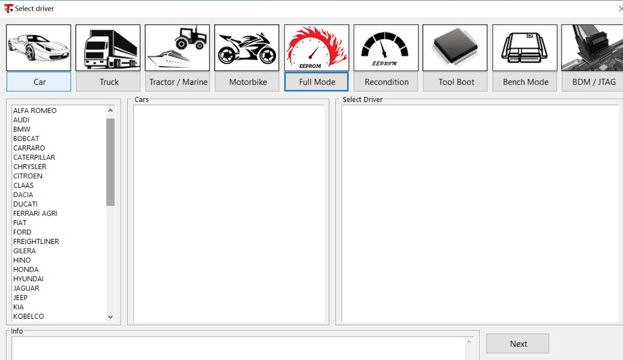This screenshot has height=360, width=623.
Task: Click brand list scroll up arrow
Action: pyautogui.click(x=110, y=110)
